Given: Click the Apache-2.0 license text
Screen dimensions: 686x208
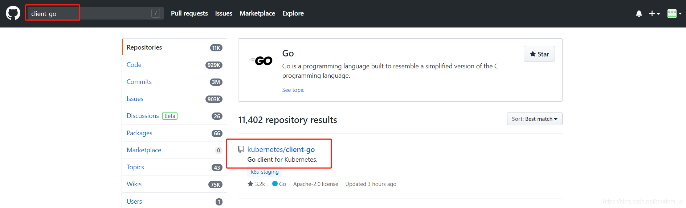Looking at the screenshot, I should [316, 184].
